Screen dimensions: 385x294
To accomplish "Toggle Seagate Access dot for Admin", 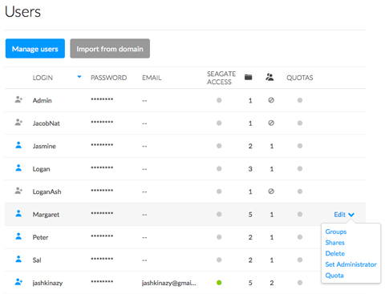I will (x=219, y=100).
